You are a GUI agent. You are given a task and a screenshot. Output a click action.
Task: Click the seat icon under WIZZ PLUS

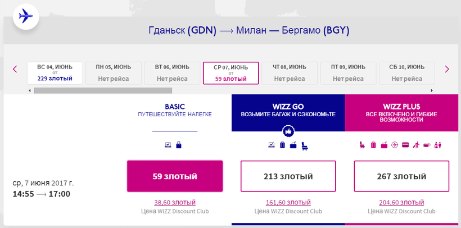pos(362,145)
